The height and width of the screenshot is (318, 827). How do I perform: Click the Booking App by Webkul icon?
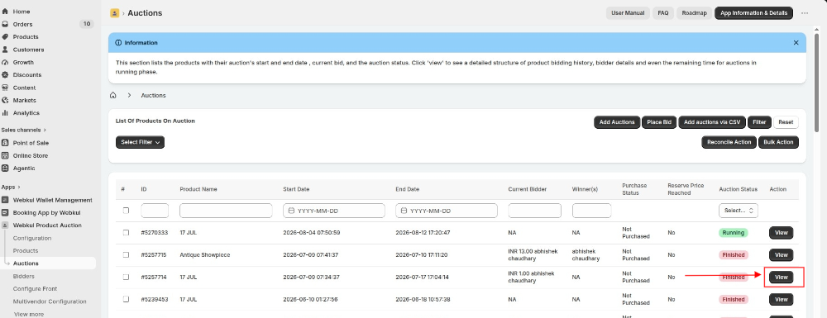5,213
